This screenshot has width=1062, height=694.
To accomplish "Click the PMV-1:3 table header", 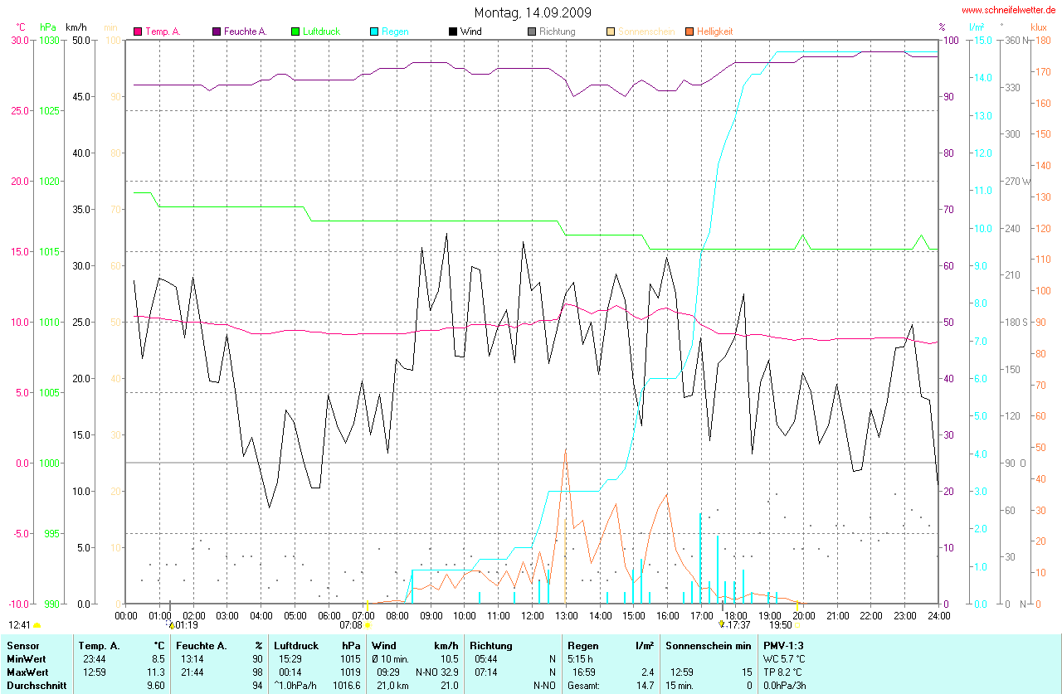I will coord(783,645).
